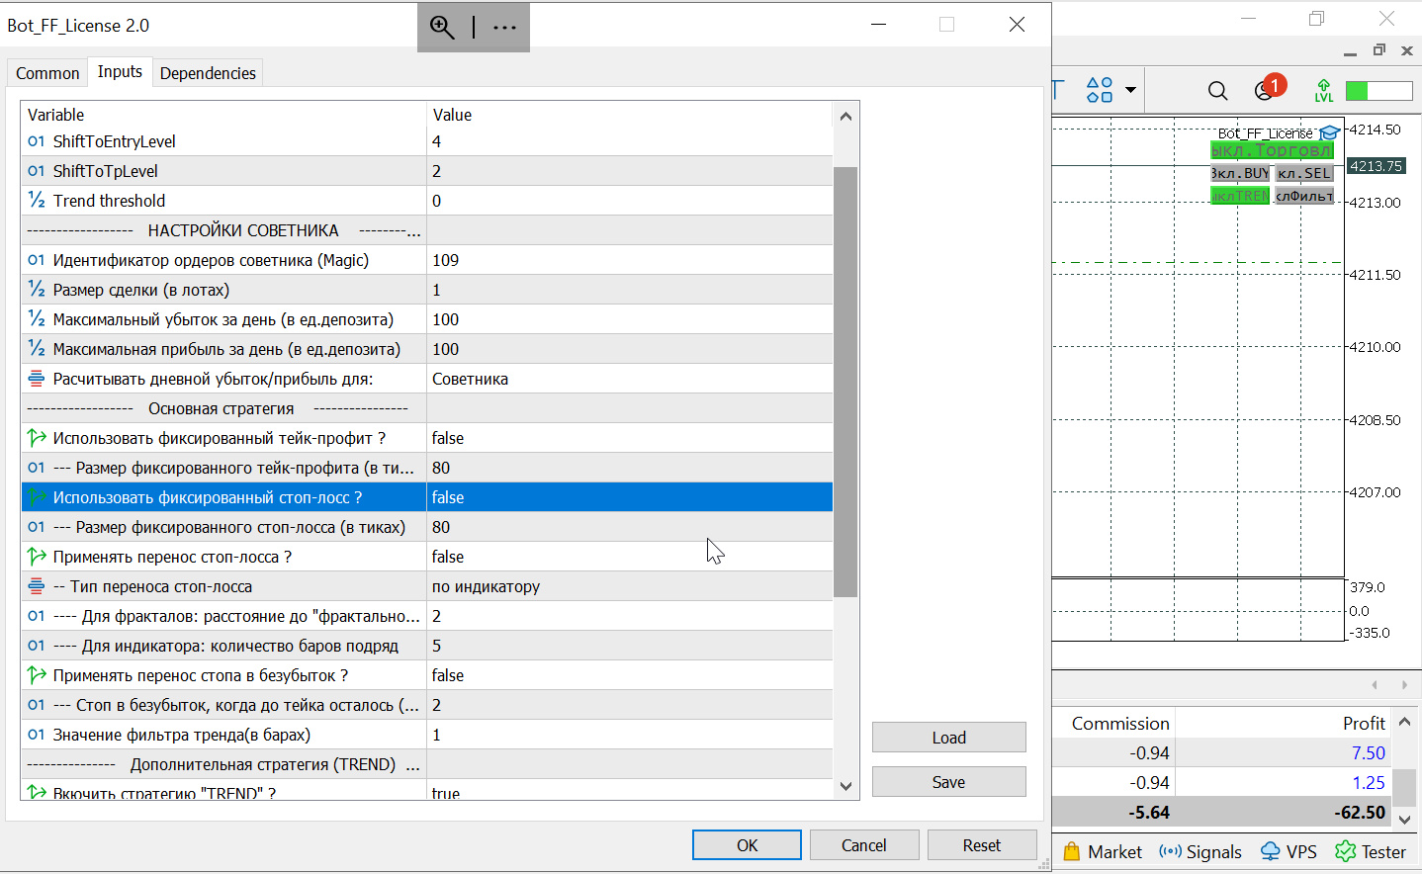Viewport: 1422px width, 874px height.
Task: Switch to the Dependencies tab
Action: 208,73
